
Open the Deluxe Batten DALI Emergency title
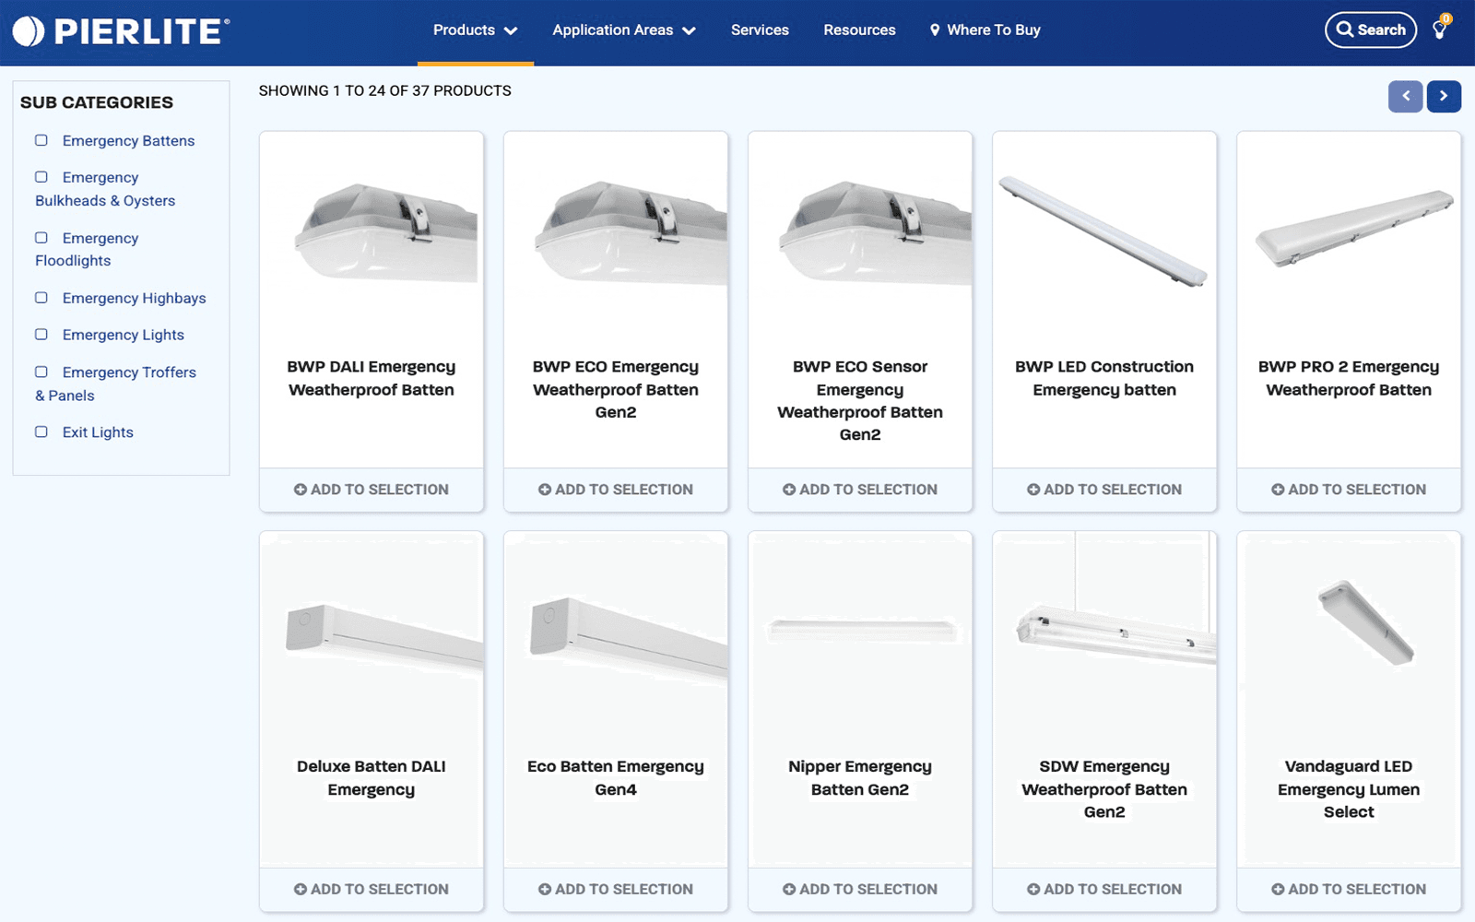(372, 778)
